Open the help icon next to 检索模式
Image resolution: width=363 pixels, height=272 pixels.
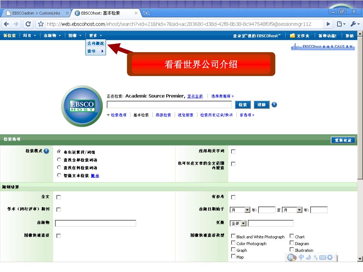(46, 151)
